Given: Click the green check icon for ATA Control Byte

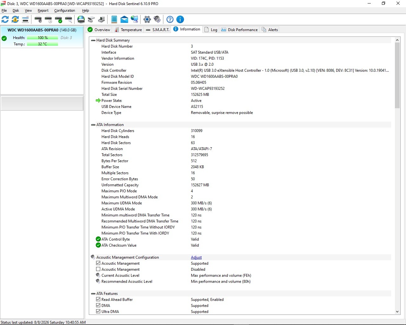Looking at the screenshot, I should point(98,239).
